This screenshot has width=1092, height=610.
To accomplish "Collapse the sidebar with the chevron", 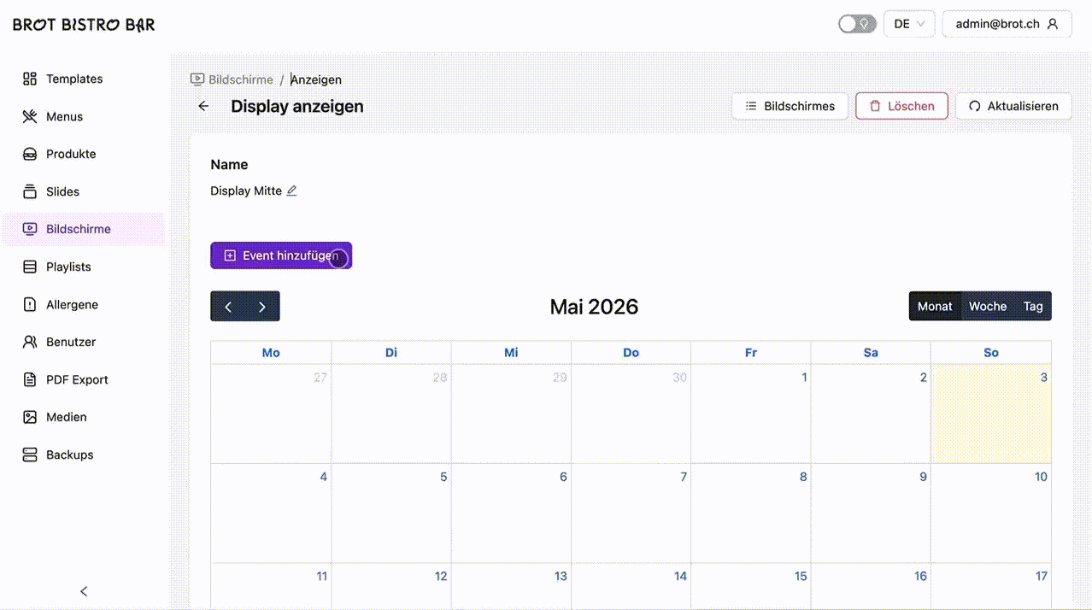I will (x=84, y=591).
